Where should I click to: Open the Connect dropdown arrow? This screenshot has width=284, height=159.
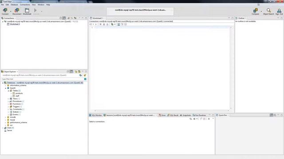point(11,11)
